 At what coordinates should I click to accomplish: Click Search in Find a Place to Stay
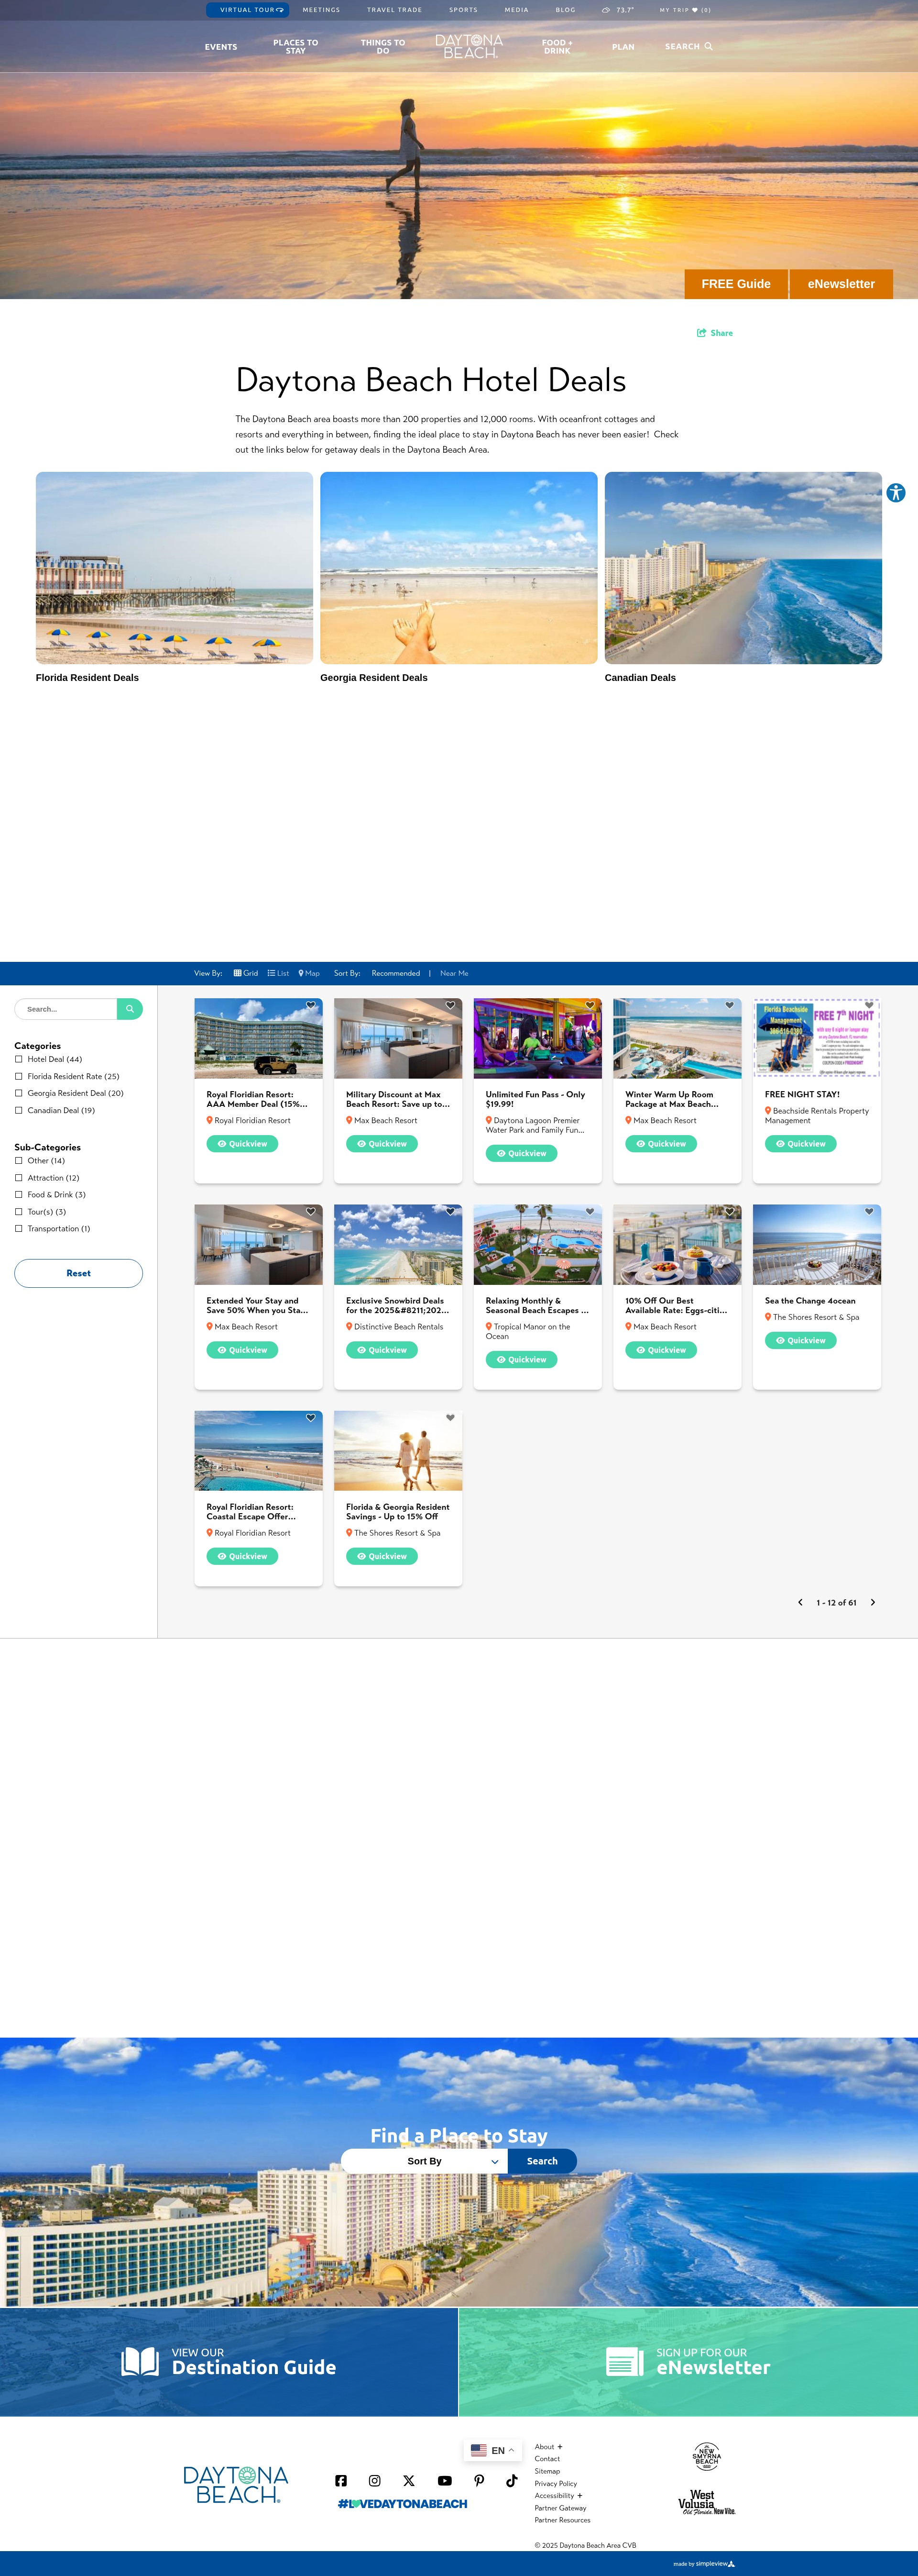pyautogui.click(x=542, y=2161)
